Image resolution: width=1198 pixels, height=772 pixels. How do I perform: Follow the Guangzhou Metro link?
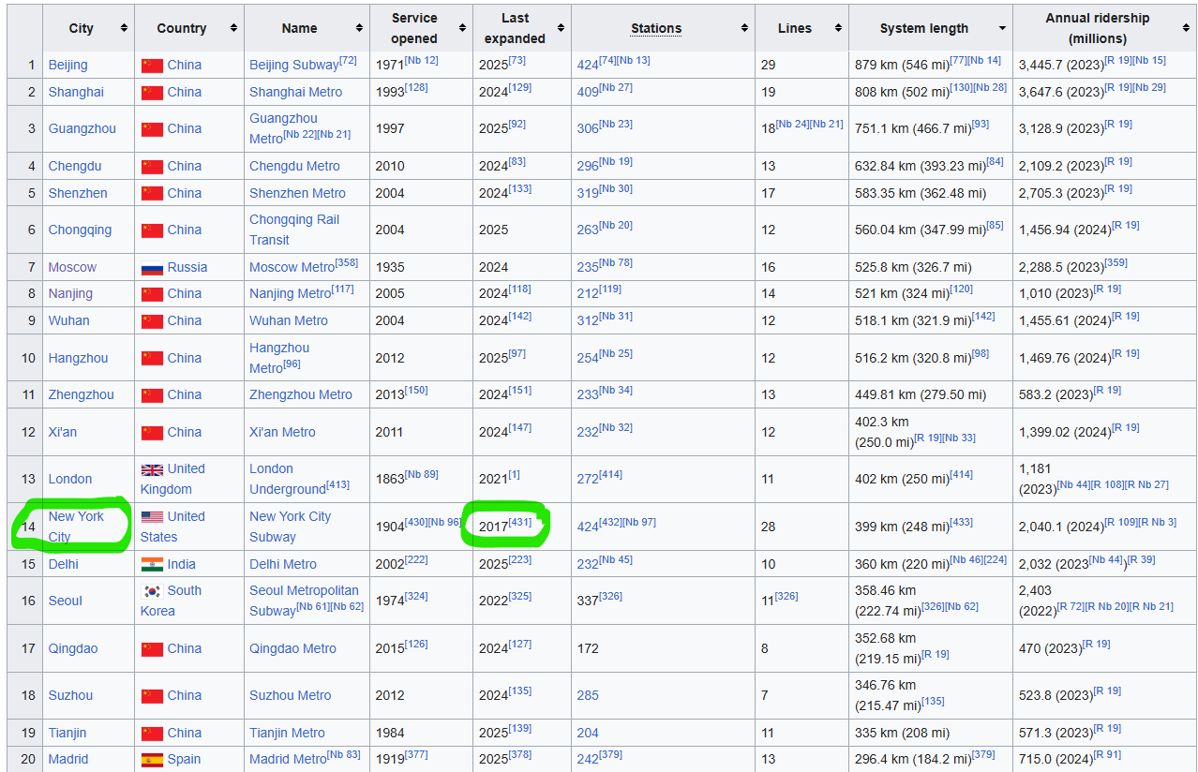point(283,128)
